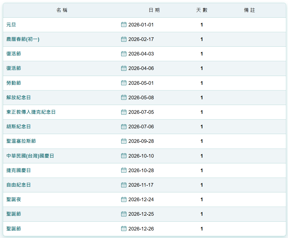Click the calendar icon beside 2026-05-08
This screenshot has width=288, height=238.
[124, 97]
